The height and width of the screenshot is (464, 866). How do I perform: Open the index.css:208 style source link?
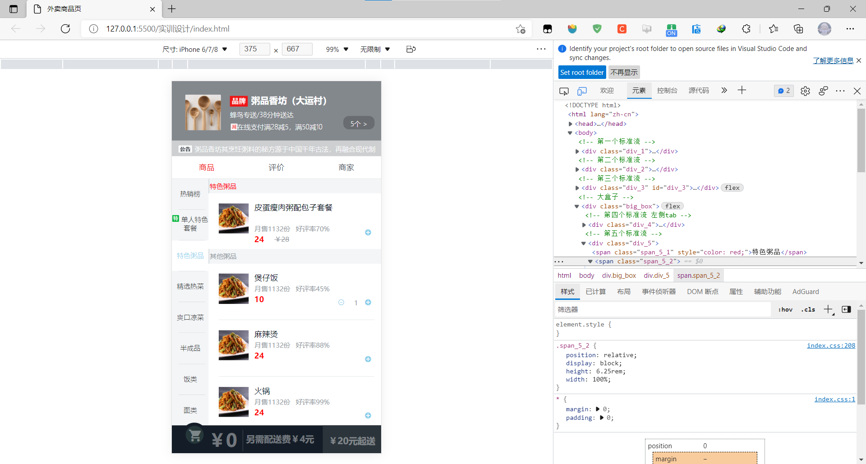830,345
